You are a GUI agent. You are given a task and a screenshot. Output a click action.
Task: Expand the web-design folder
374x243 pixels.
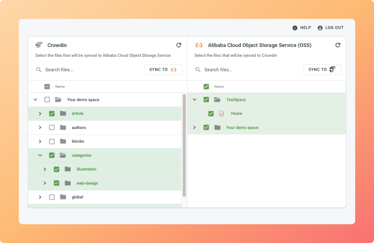coord(45,183)
